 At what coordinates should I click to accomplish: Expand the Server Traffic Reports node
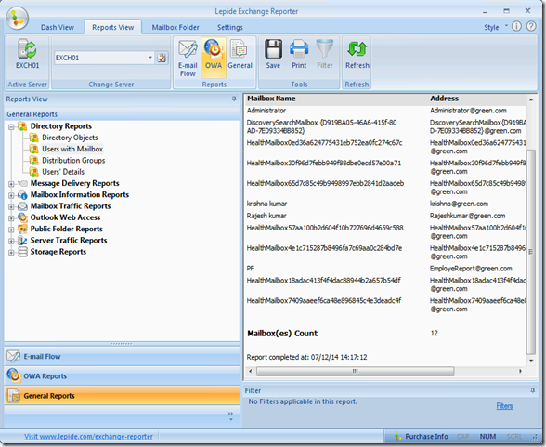[x=11, y=241]
